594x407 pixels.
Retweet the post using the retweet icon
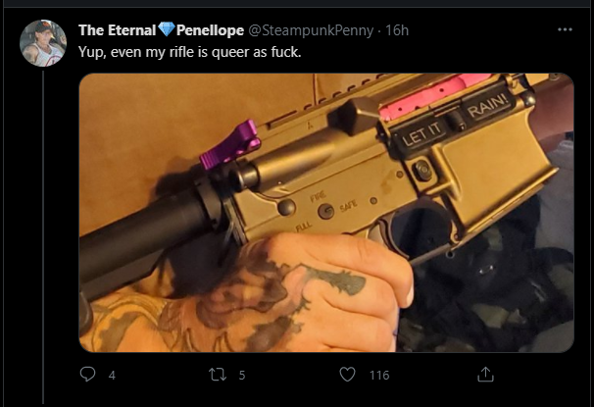coord(218,375)
